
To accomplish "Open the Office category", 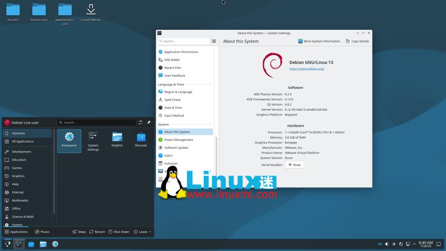I will (x=27, y=208).
